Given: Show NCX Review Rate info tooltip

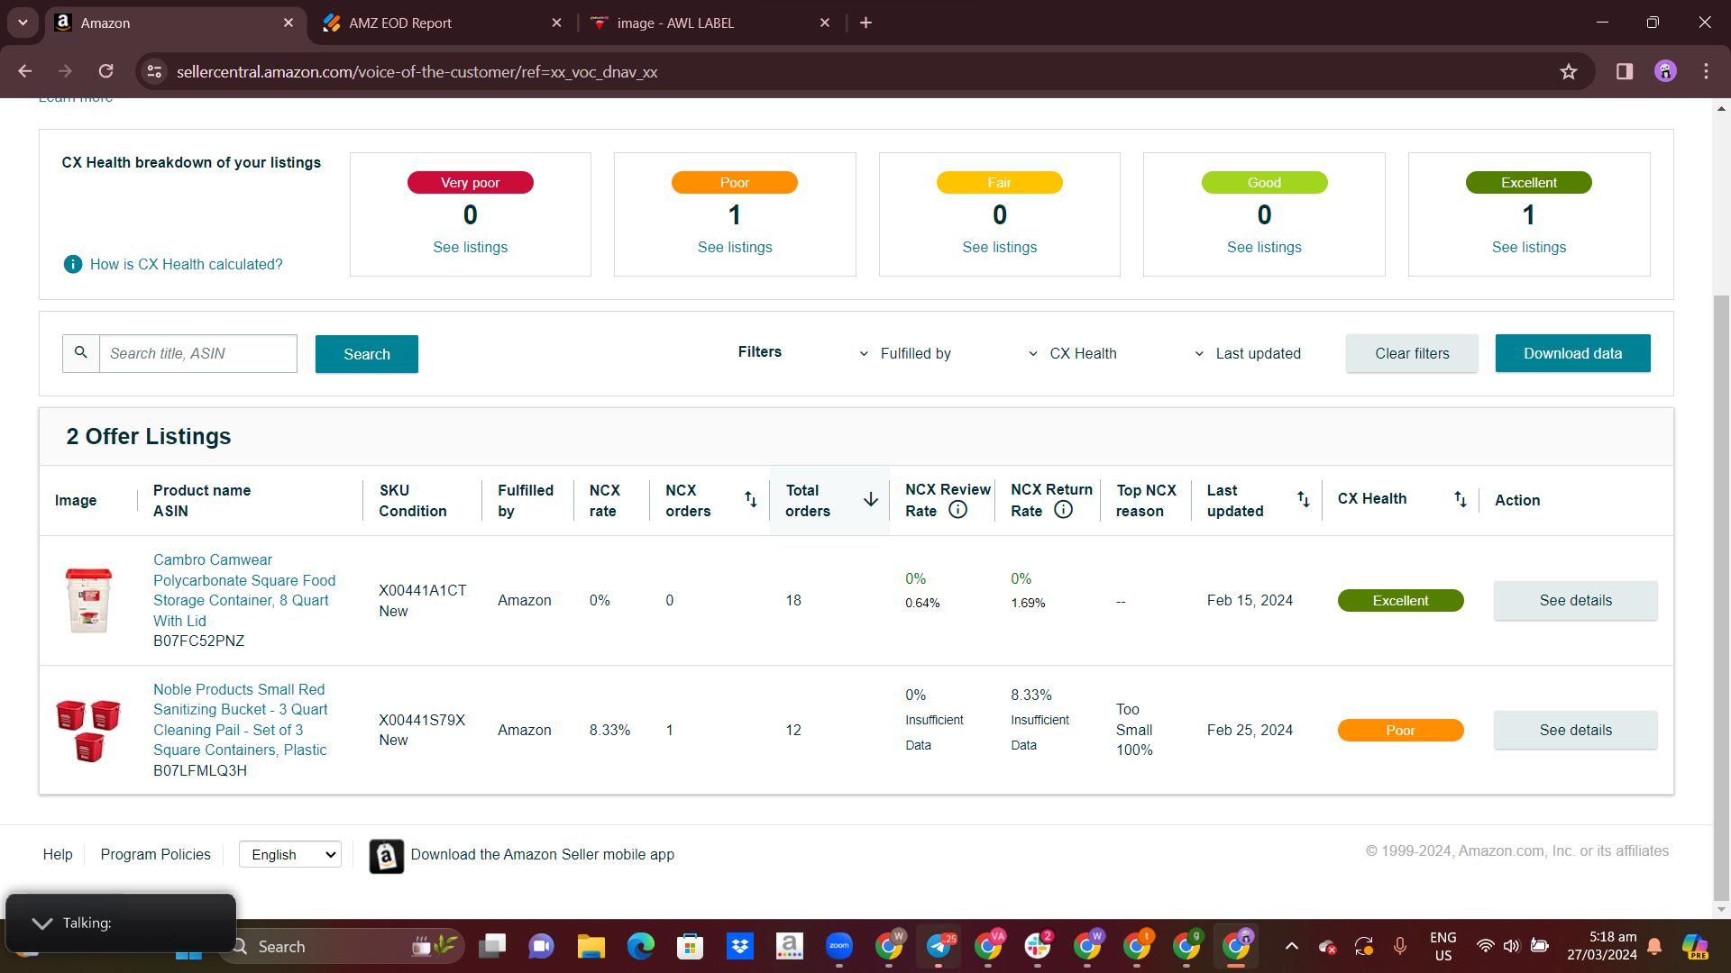Looking at the screenshot, I should (958, 510).
